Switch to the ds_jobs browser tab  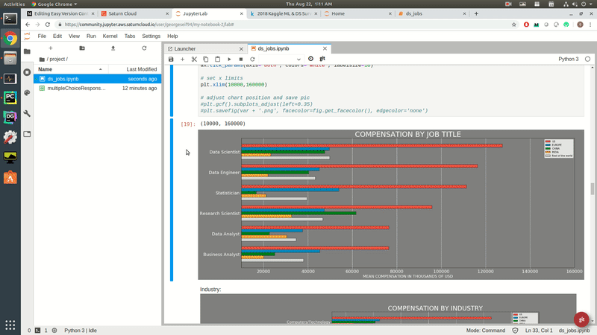click(x=432, y=13)
